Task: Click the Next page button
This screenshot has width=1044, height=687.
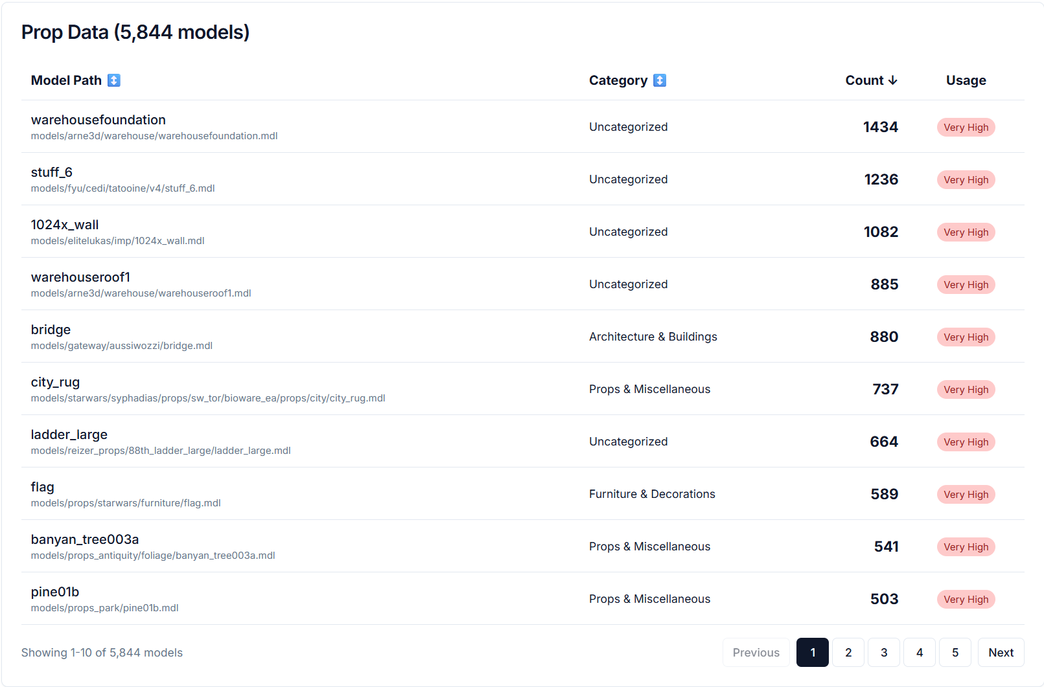Action: coord(1001,652)
